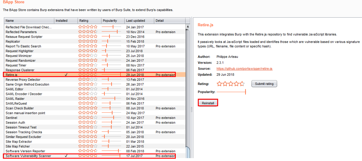362x161 pixels.
Task: Sort by the Rating column header
Action: 89,21
